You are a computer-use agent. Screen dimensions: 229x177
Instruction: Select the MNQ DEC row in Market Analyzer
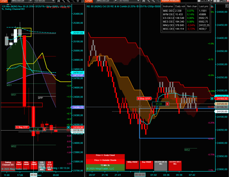[186, 25]
